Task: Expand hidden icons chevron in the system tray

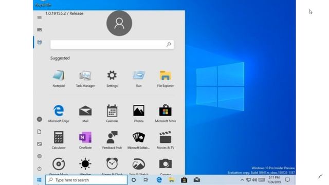Action: pos(242,180)
